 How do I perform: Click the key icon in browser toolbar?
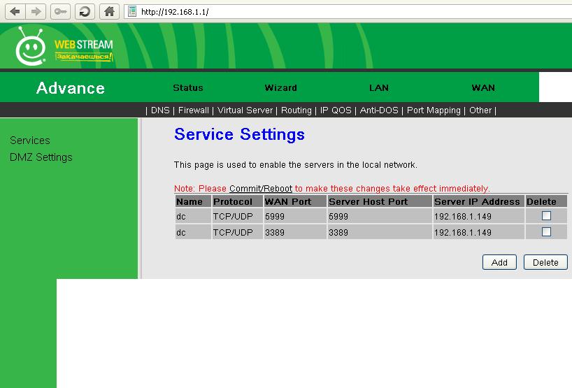[60, 11]
